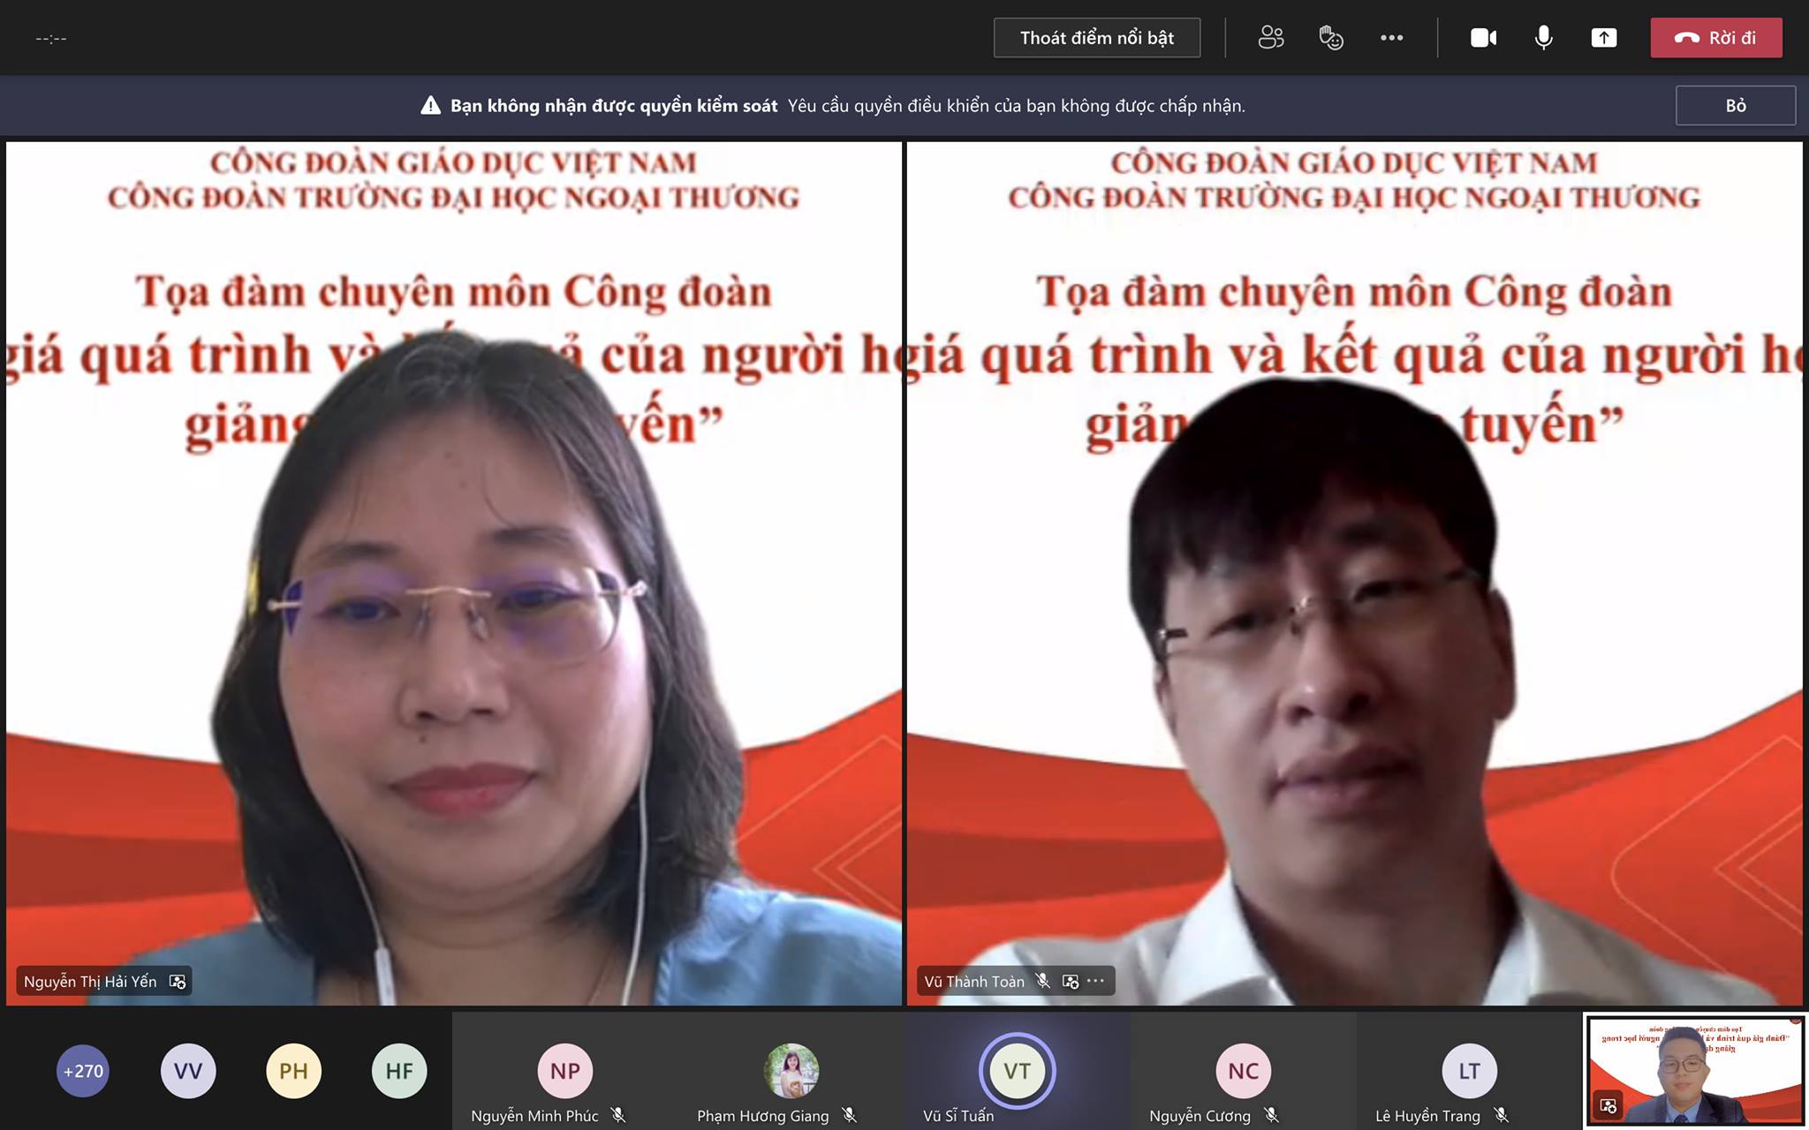The height and width of the screenshot is (1130, 1809).
Task: Click the Phạm Hương Giang name text
Action: (x=763, y=1116)
